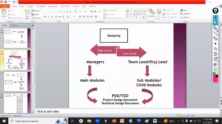Open the Slide Show ribbon tab

coord(66,6)
